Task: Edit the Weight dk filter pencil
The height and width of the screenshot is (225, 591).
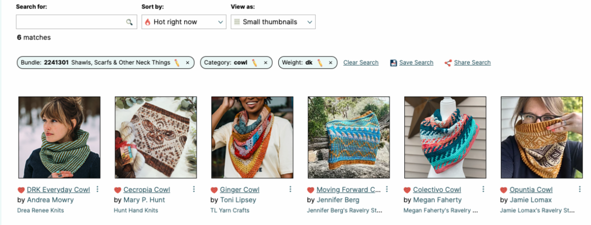Action: (320, 63)
